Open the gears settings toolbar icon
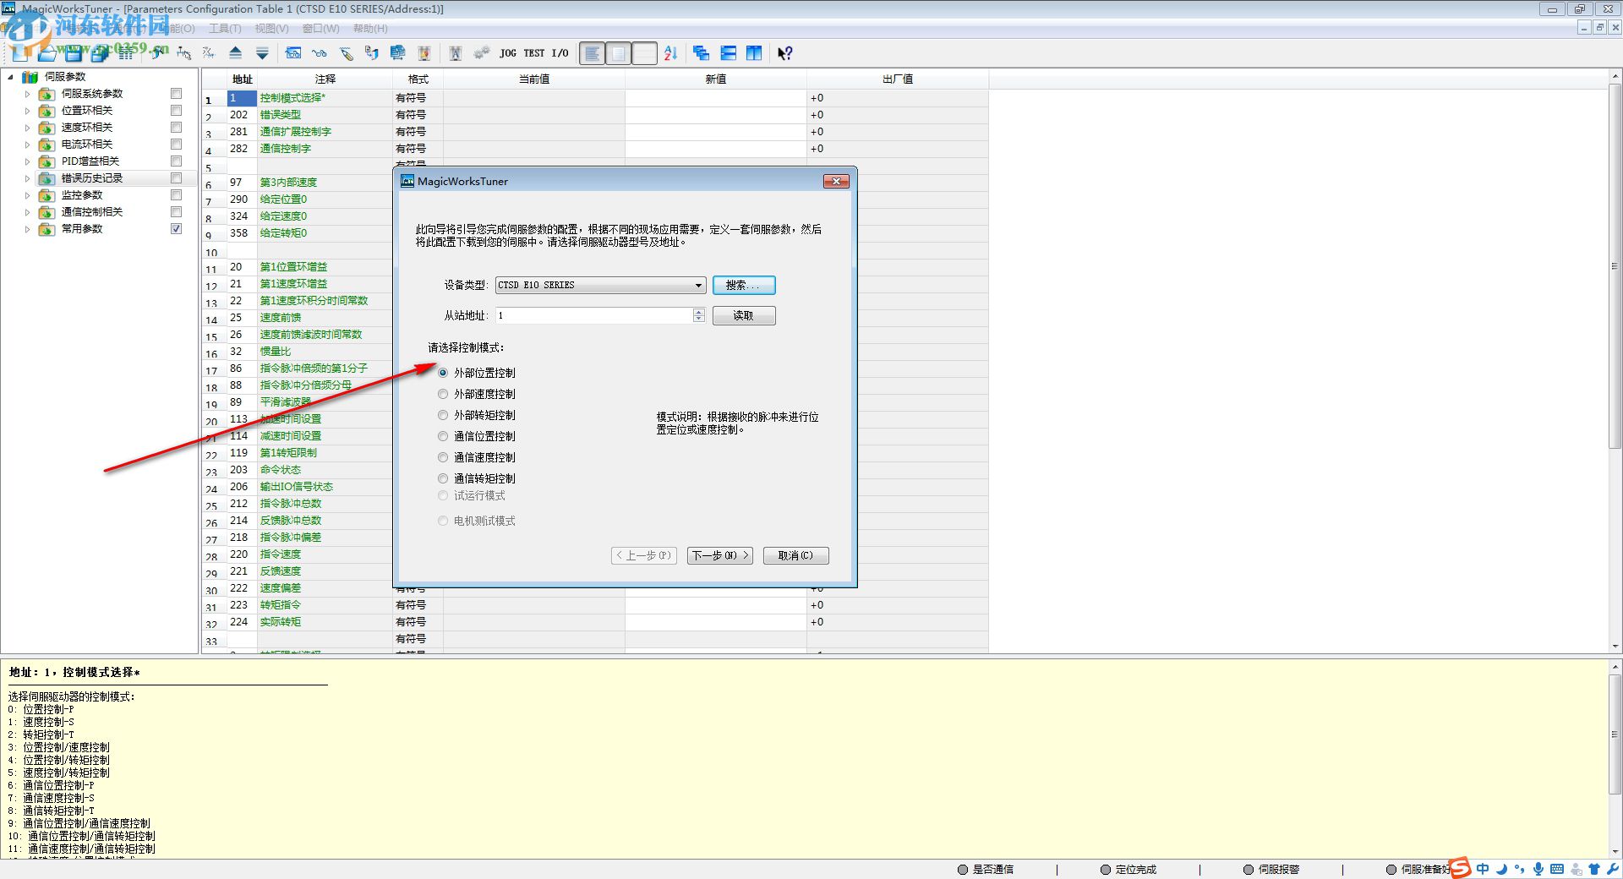 pos(482,53)
